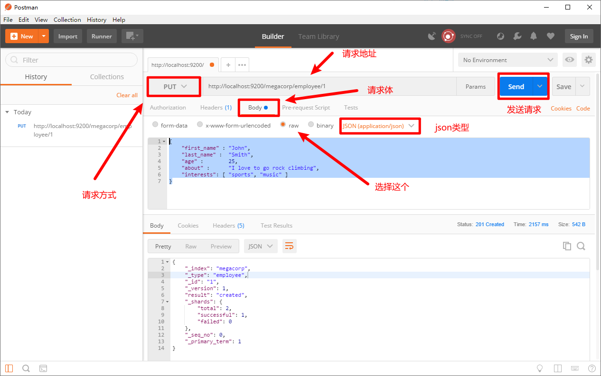Open the Help menu

[x=119, y=19]
